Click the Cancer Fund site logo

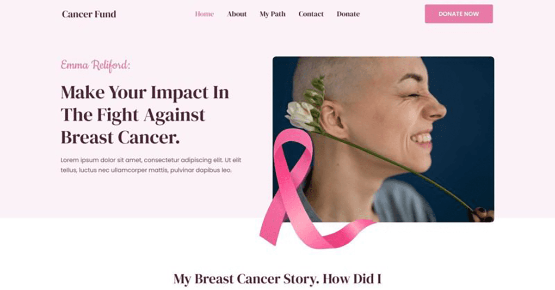pos(89,14)
